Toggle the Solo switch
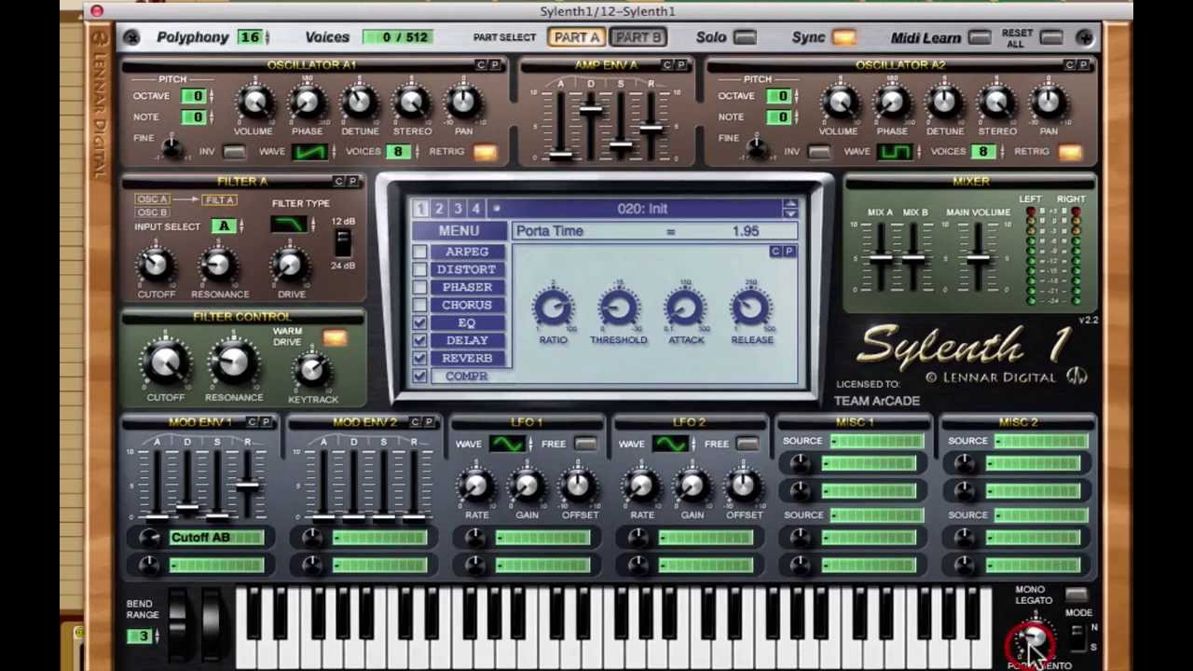 click(745, 37)
